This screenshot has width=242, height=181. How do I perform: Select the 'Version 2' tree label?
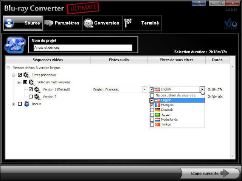pos(50,97)
